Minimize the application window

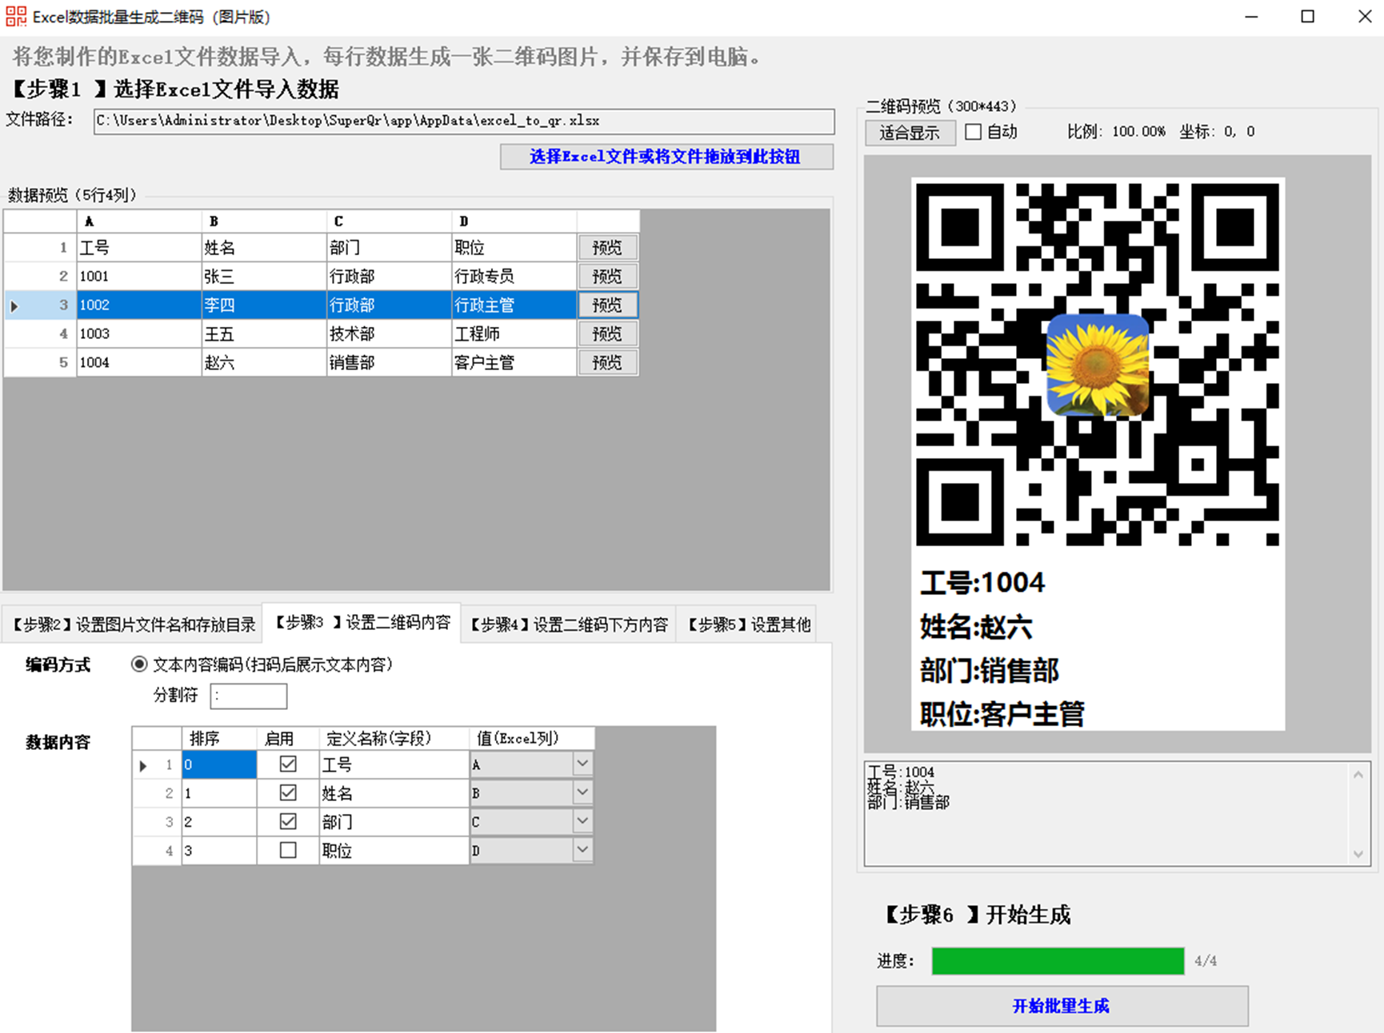(x=1251, y=17)
